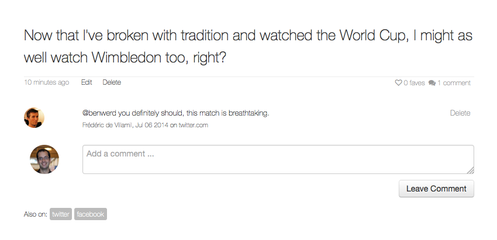Click the speech bubbles comment icon
The width and height of the screenshot is (497, 240).
[x=432, y=83]
